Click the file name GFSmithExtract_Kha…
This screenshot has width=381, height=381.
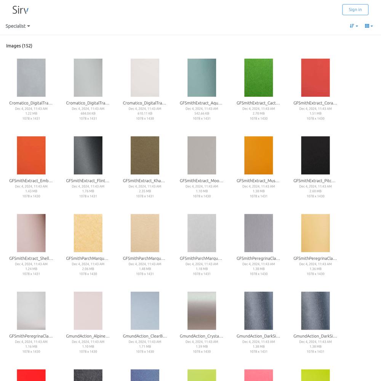click(144, 181)
